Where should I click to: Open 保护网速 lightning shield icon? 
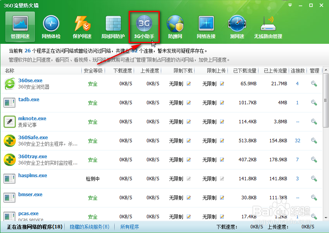click(x=82, y=26)
